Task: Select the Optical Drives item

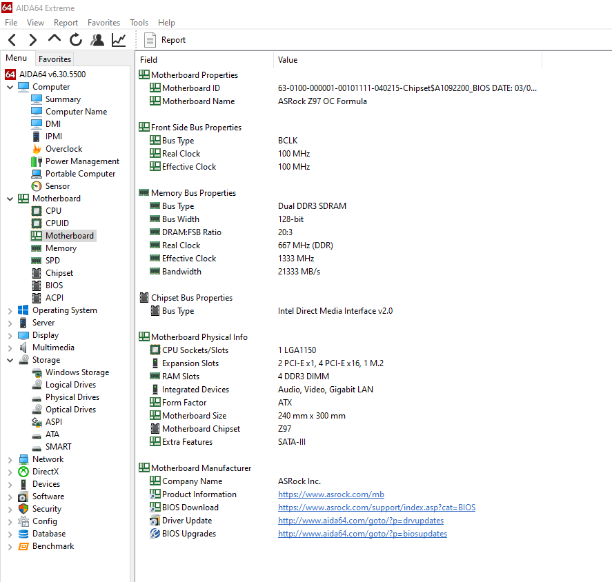Action: [x=63, y=409]
